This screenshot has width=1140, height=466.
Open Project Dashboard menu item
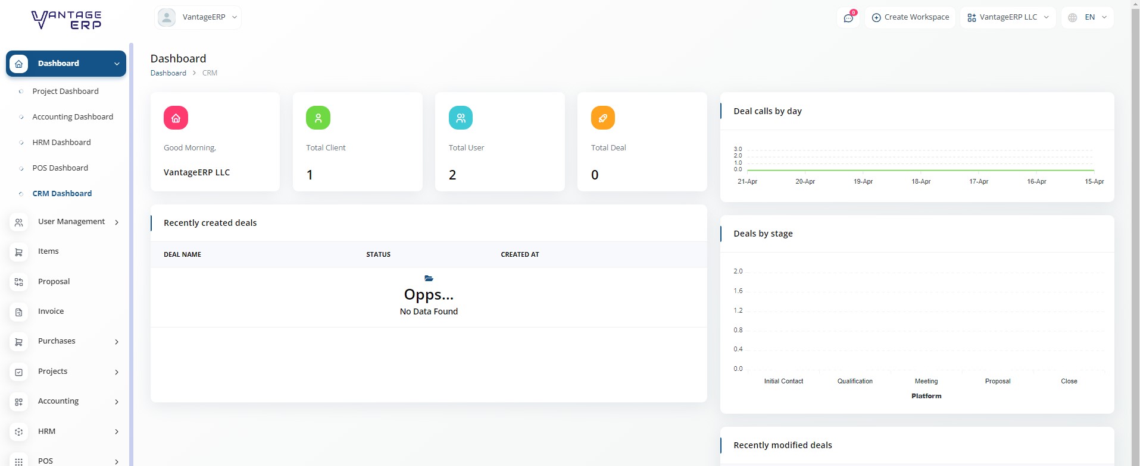click(x=65, y=91)
